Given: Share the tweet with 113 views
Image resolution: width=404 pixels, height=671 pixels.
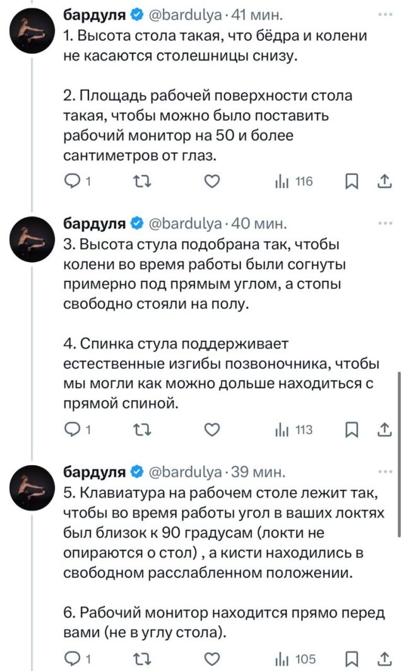Looking at the screenshot, I should 384,430.
